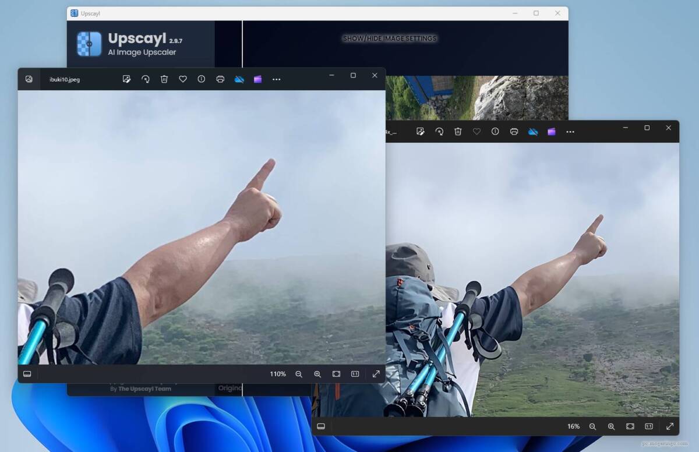Open Clipchamp icon in ibuki10.jpeg window

click(x=257, y=79)
